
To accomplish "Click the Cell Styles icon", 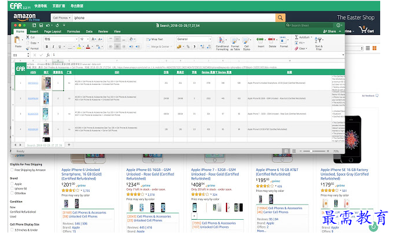I will click(x=246, y=40).
